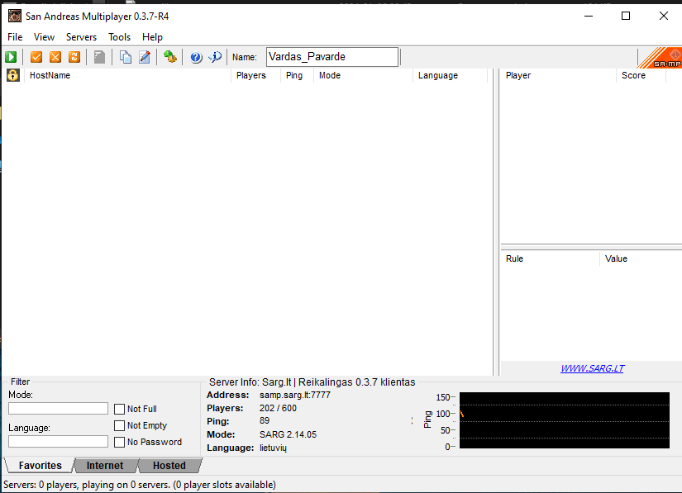Focus the Language filter text box
The width and height of the screenshot is (682, 493).
pos(59,442)
